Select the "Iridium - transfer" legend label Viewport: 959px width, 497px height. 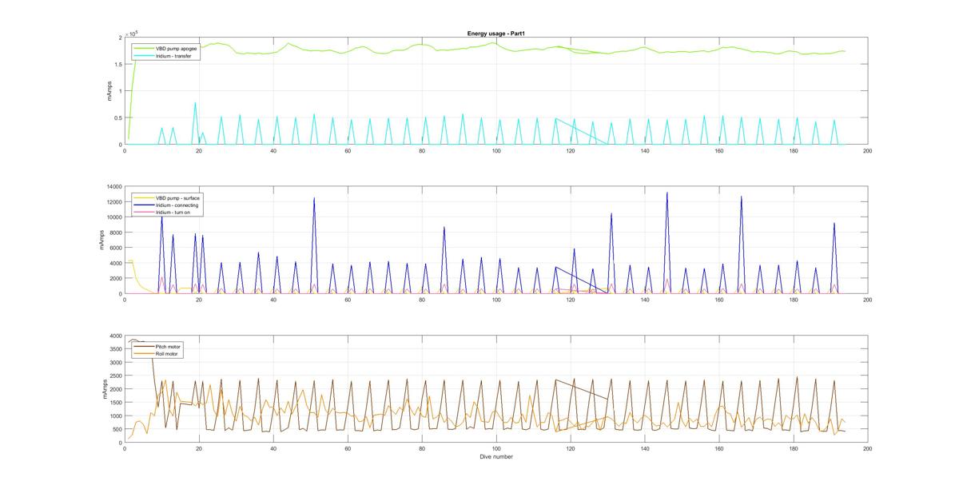click(x=173, y=56)
